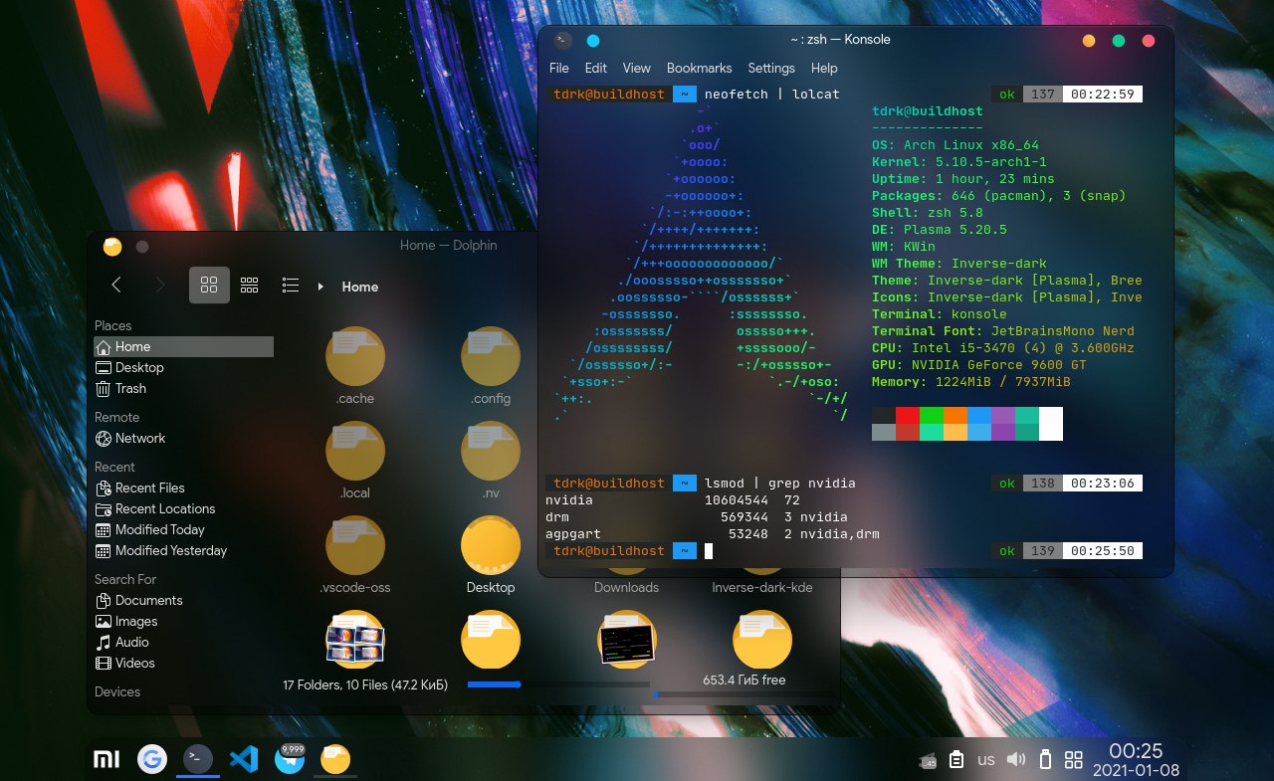Viewport: 1274px width, 781px height.
Task: Open the Edit menu in Konsole
Action: (x=596, y=69)
